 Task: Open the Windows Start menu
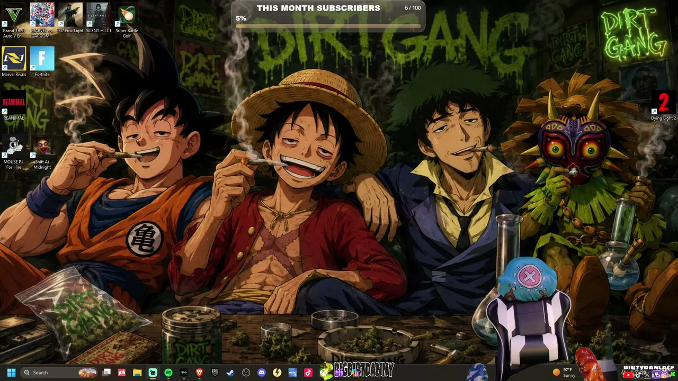[11, 373]
